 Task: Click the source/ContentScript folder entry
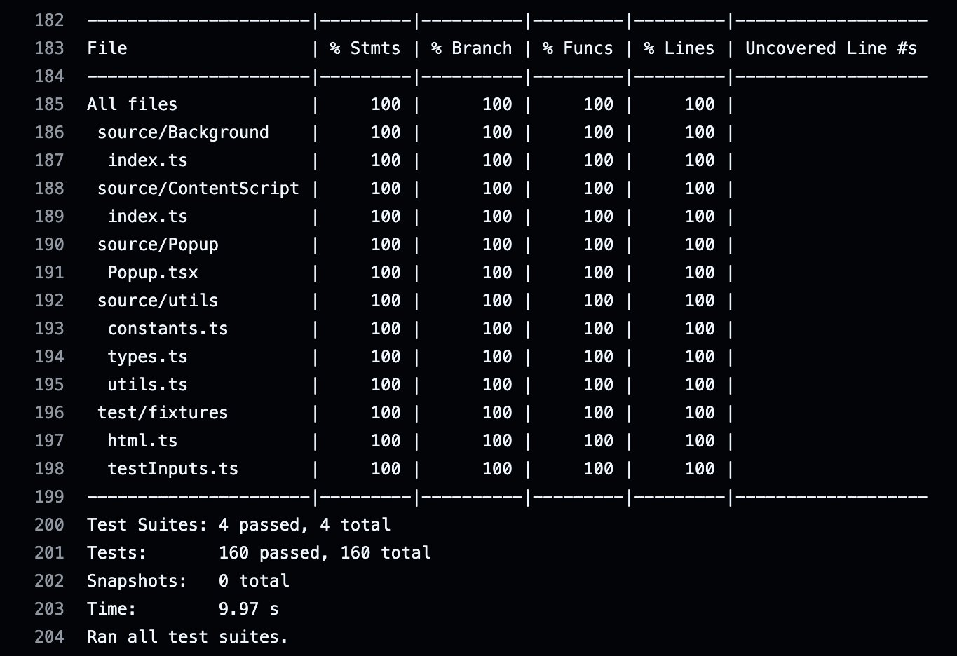click(x=198, y=188)
